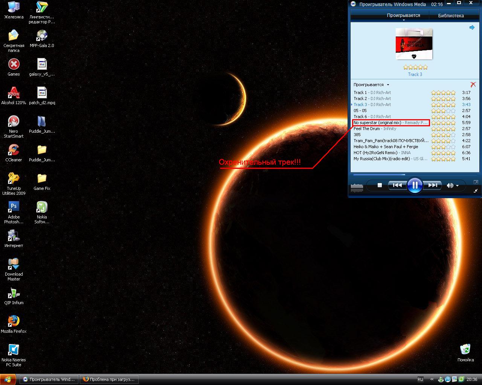Skip to the next track

[x=433, y=185]
